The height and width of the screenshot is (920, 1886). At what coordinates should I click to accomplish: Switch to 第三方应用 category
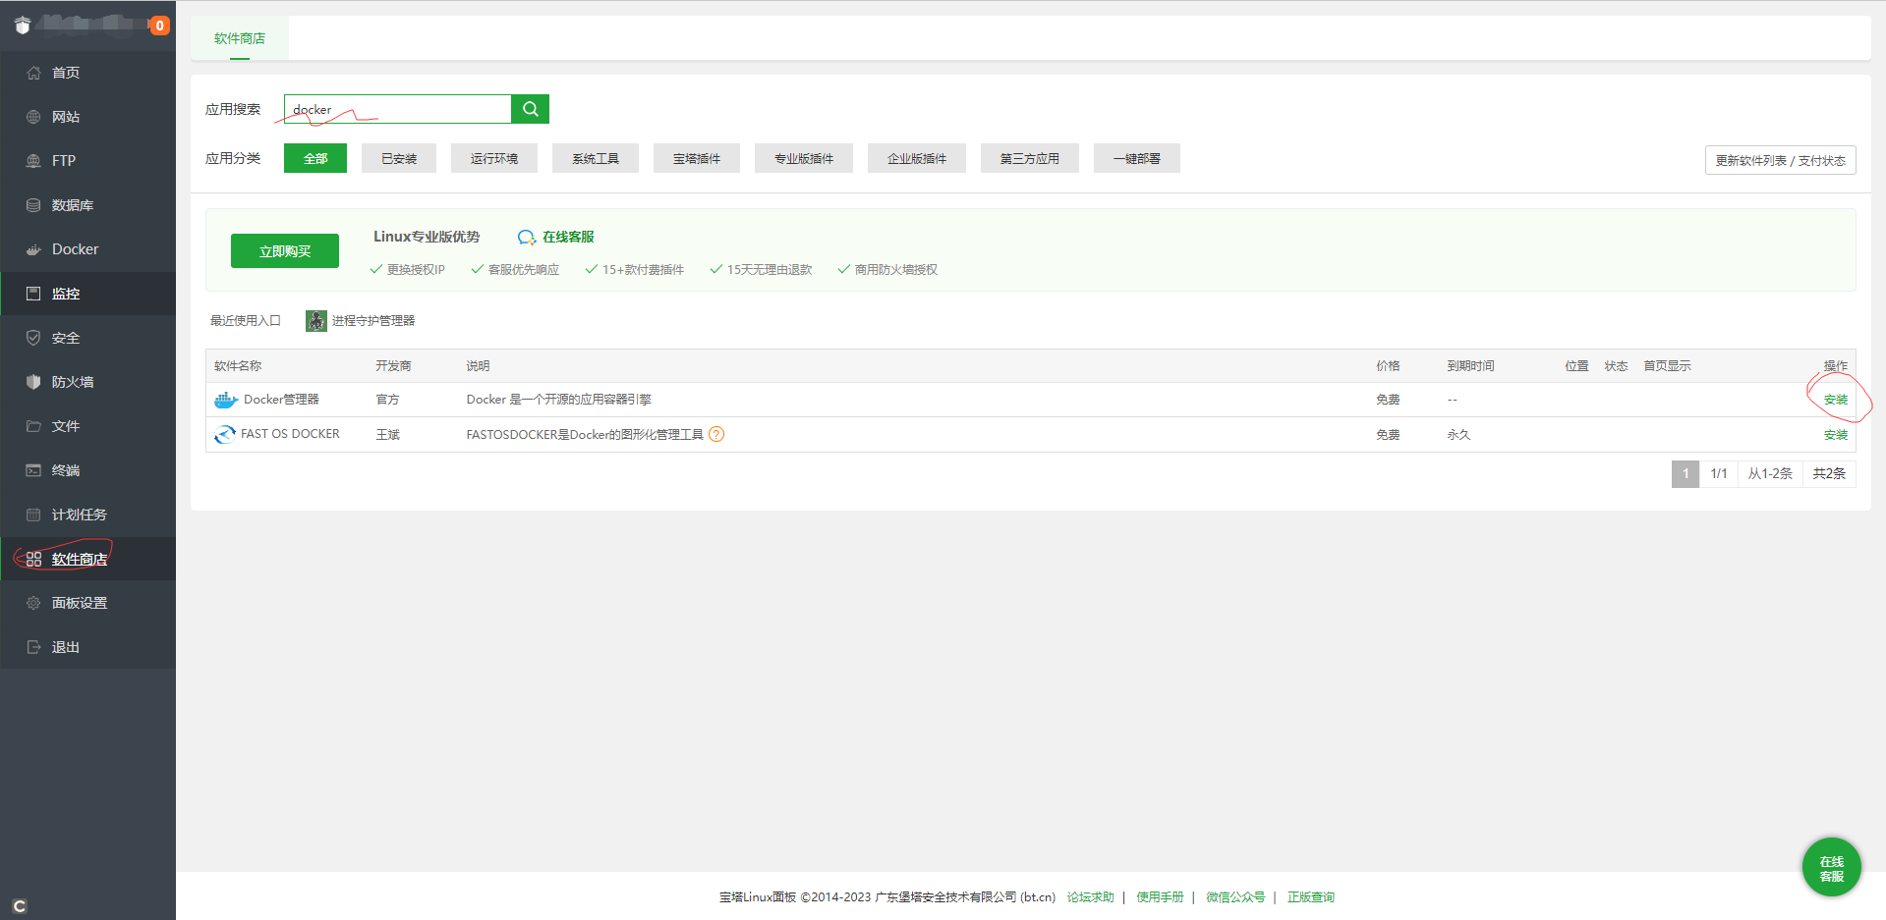click(x=1029, y=158)
